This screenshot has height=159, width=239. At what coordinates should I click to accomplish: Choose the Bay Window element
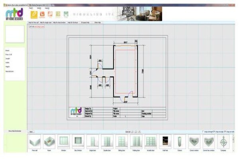click(x=78, y=142)
